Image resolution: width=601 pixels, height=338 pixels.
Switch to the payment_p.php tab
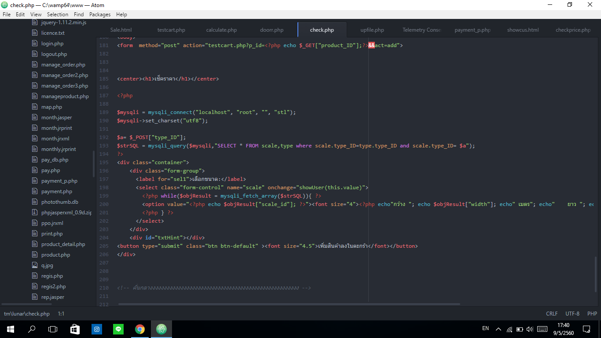(x=473, y=30)
